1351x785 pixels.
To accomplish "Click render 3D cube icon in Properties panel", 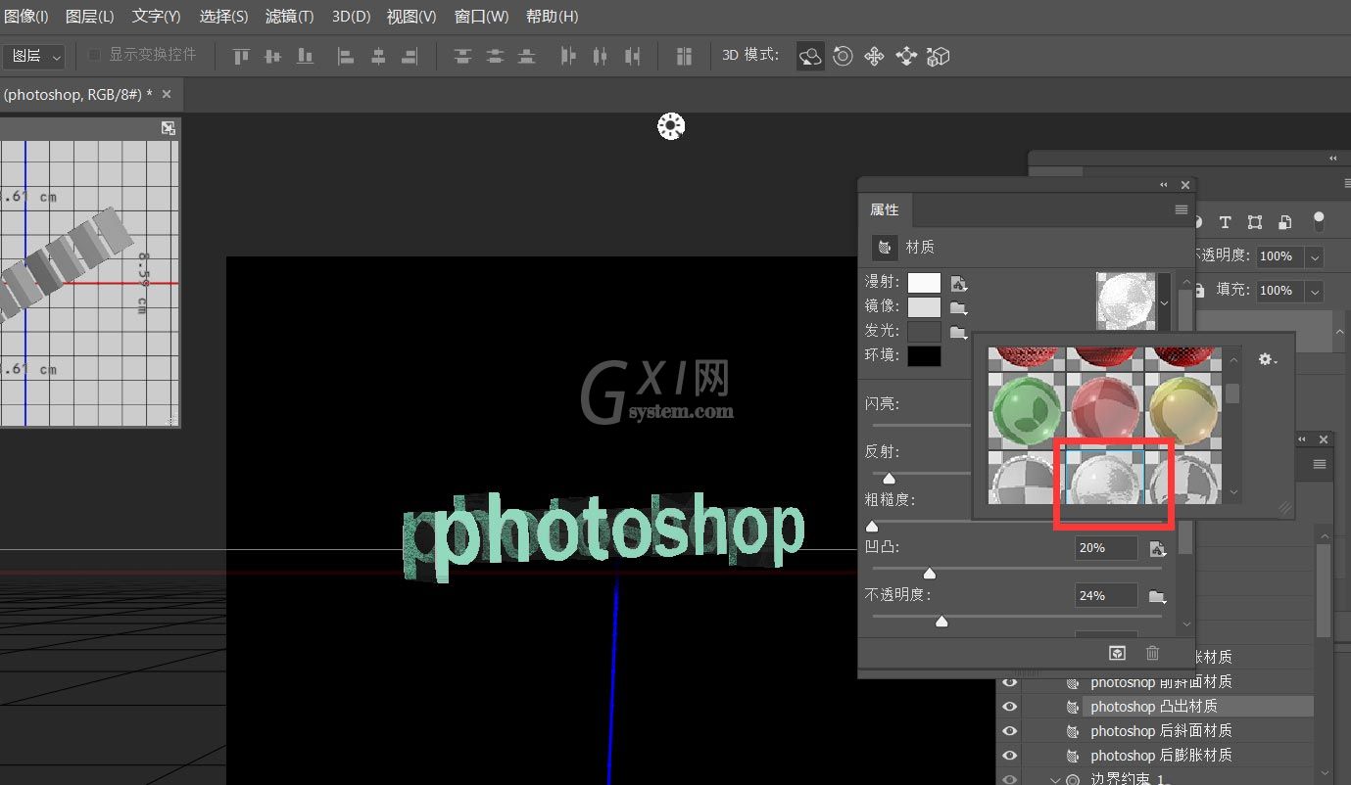I will (x=1117, y=653).
